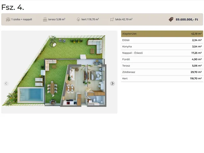Screen dimensions: 204x153
Task: Go to the previous floor plan image
Action: pos(6,84)
